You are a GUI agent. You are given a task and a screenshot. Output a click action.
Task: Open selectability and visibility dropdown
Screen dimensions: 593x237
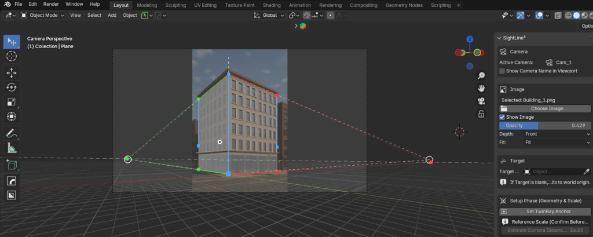click(506, 16)
